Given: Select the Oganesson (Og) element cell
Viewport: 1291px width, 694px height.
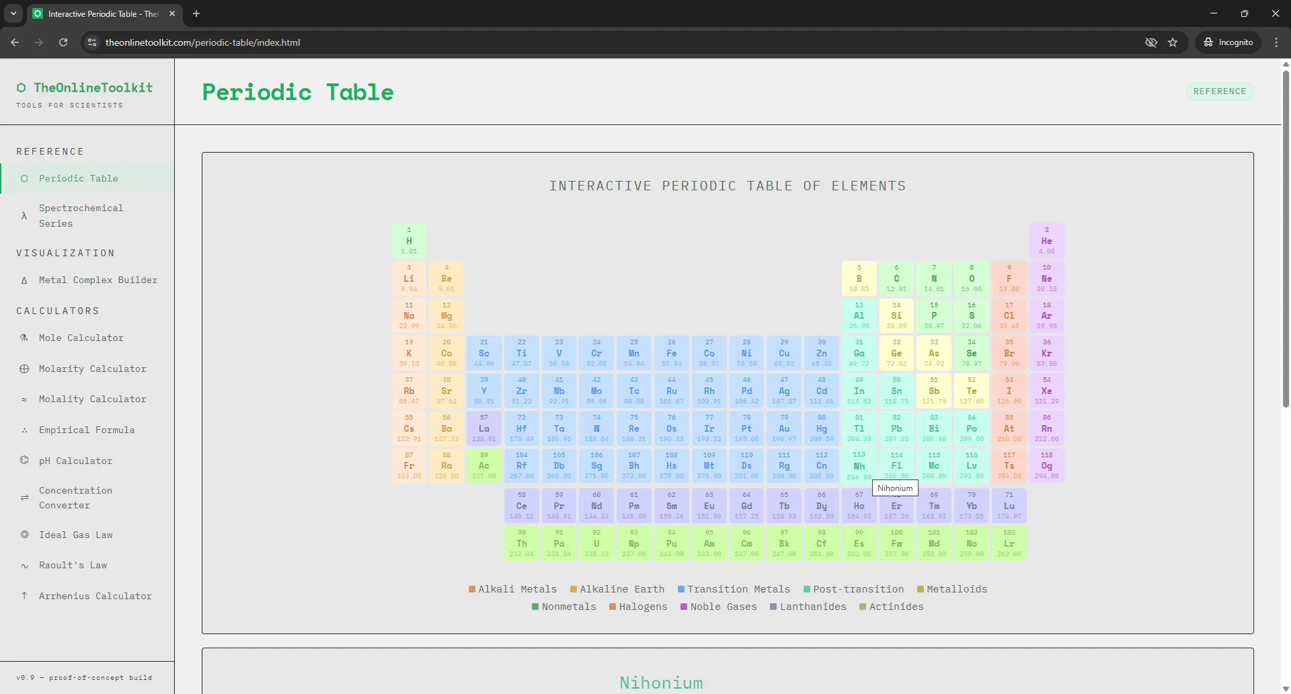Looking at the screenshot, I should [1046, 465].
